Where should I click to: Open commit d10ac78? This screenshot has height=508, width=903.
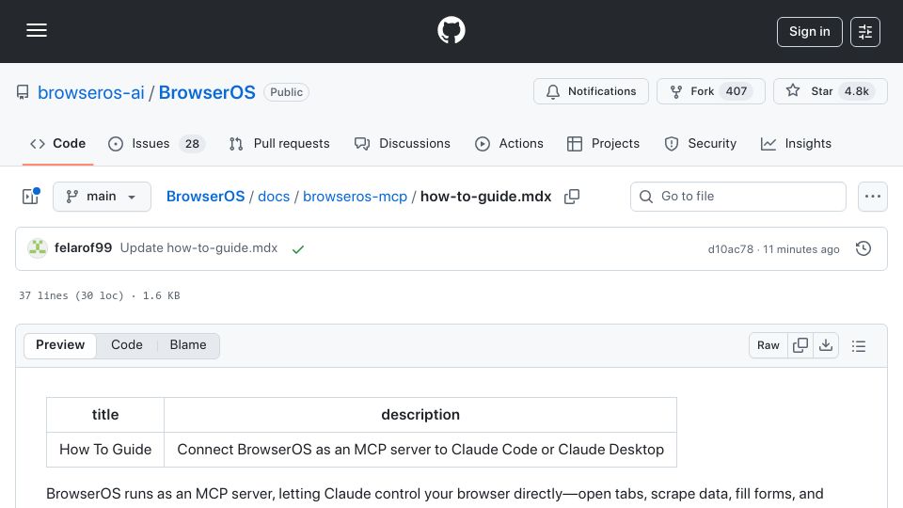pos(730,248)
